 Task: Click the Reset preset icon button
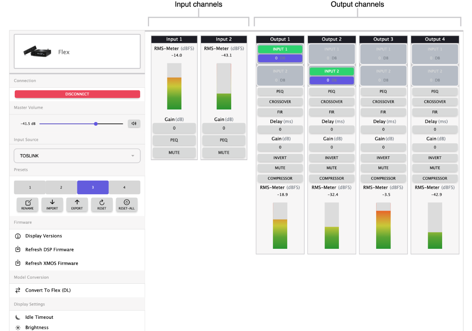102,205
